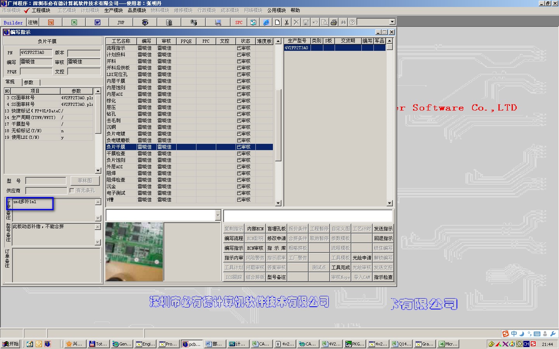
Task: Open the 公用模块 menu
Action: [276, 10]
